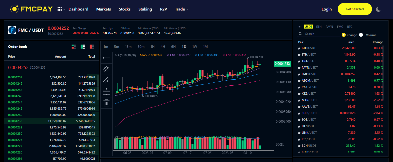Favorite the LINK/USDT pair star
This screenshot has height=162, width=393.
tap(299, 133)
